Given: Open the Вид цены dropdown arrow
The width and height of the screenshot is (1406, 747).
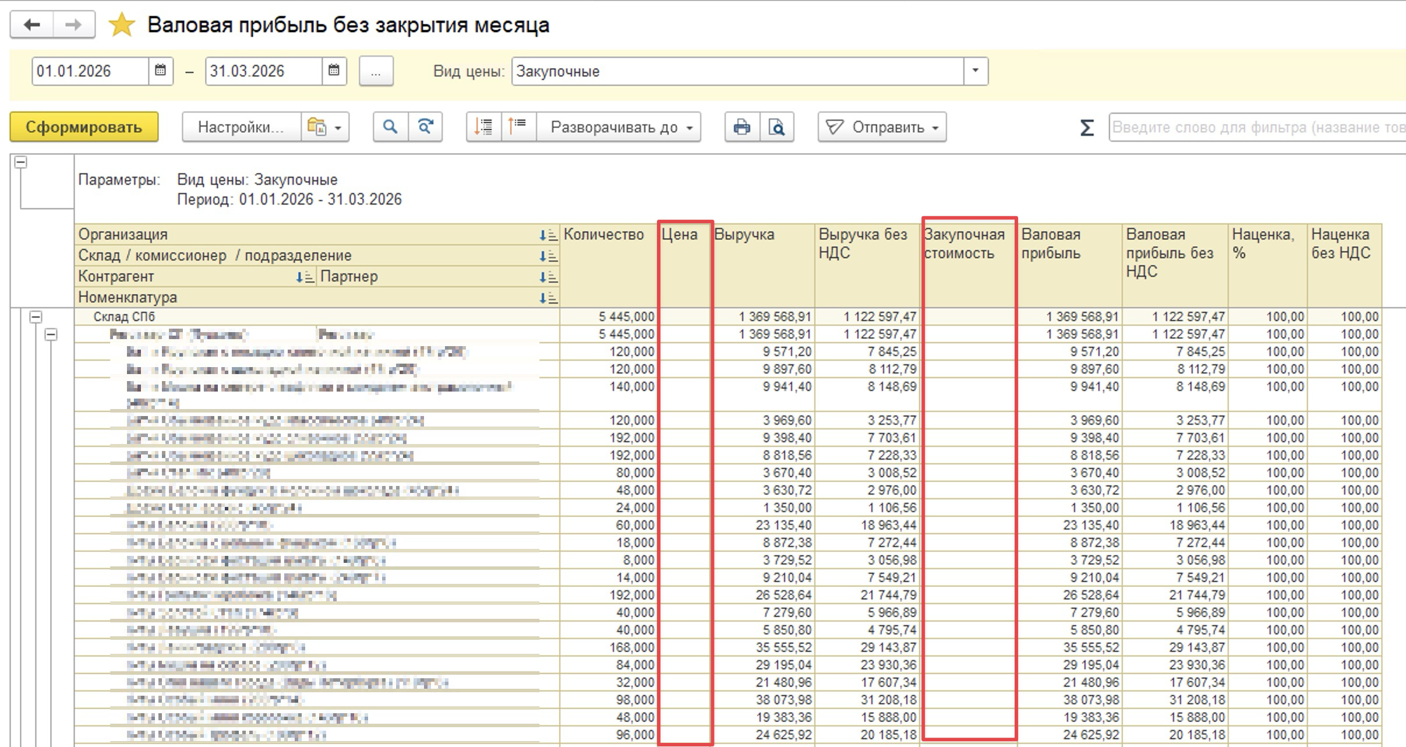Looking at the screenshot, I should point(976,71).
